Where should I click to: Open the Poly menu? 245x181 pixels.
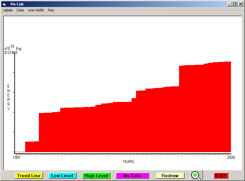click(x=51, y=10)
